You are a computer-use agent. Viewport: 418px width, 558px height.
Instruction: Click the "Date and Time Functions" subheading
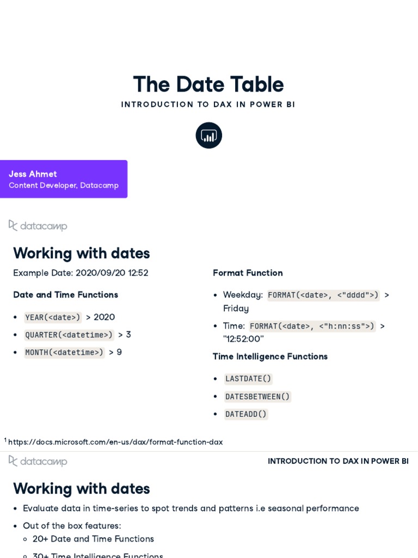65,295
